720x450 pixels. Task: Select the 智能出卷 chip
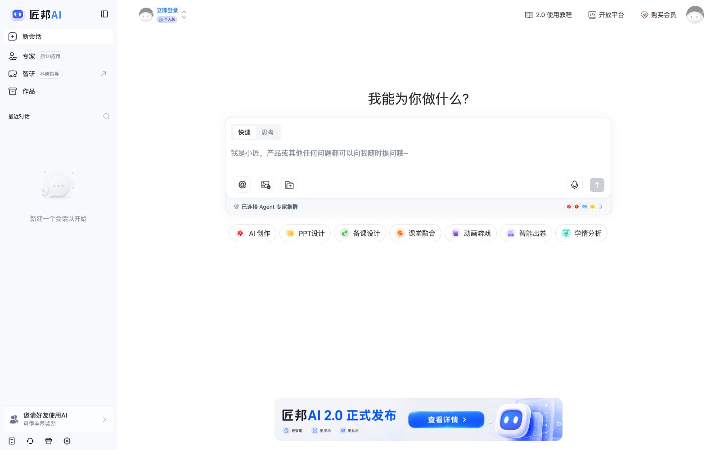(x=526, y=233)
